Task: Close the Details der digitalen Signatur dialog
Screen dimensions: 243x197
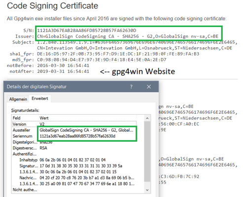Action: point(149,87)
